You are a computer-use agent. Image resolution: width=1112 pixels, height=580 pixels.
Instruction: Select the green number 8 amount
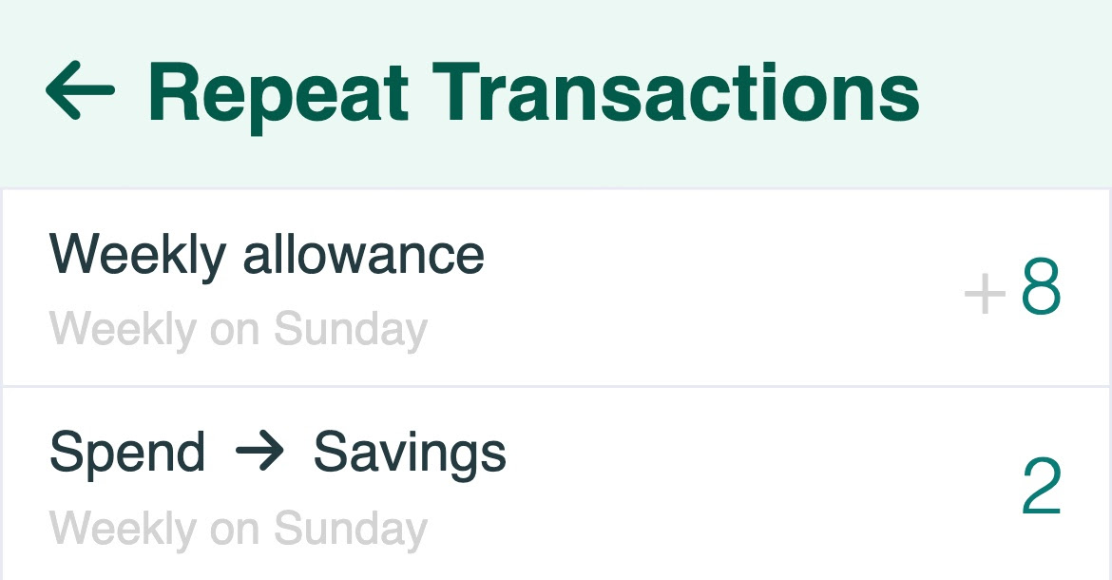point(1041,290)
